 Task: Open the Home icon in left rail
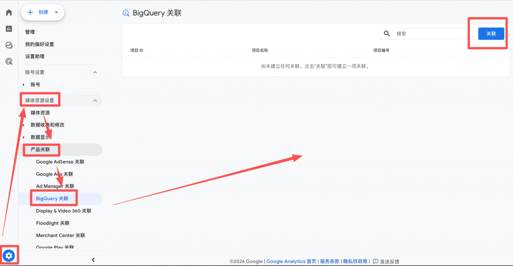point(9,13)
